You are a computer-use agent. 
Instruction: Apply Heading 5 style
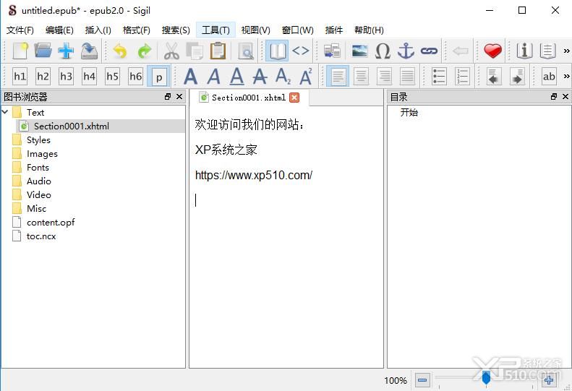point(112,76)
